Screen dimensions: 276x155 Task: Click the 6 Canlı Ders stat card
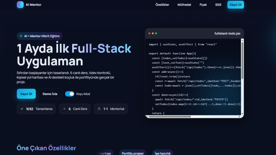75,109
